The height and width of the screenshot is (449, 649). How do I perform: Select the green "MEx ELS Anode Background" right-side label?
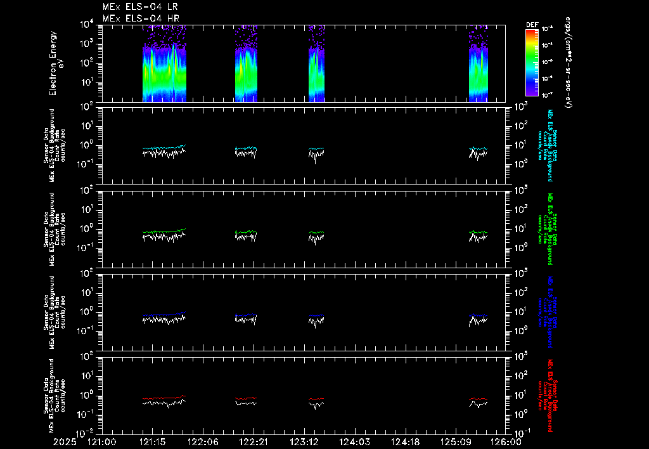pyautogui.click(x=549, y=229)
